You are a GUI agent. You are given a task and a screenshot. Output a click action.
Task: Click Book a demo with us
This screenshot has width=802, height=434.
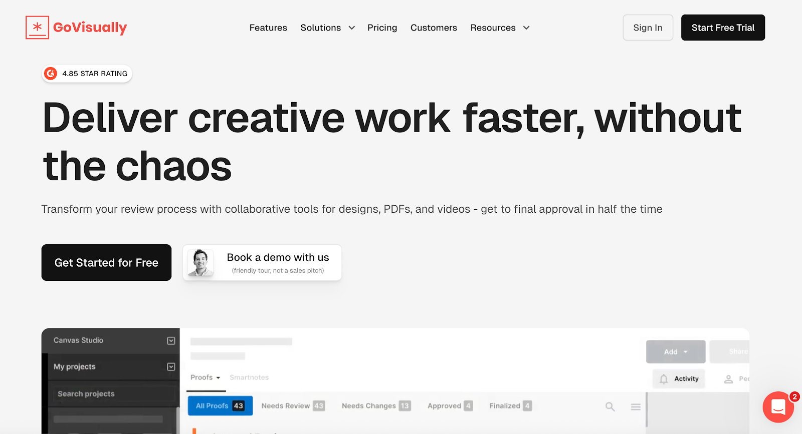coord(262,263)
